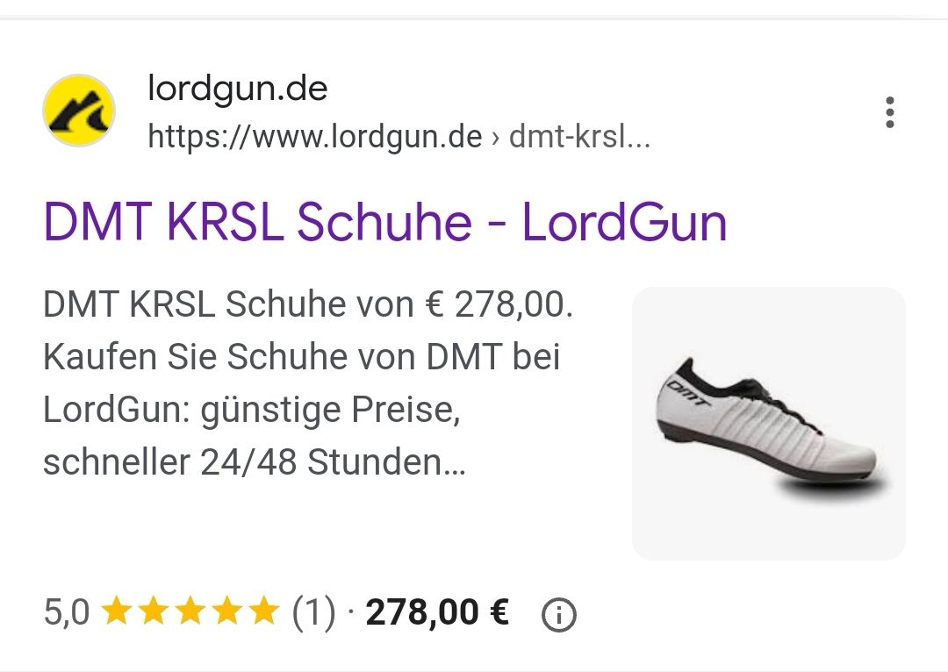Click the first rating star

pos(116,611)
